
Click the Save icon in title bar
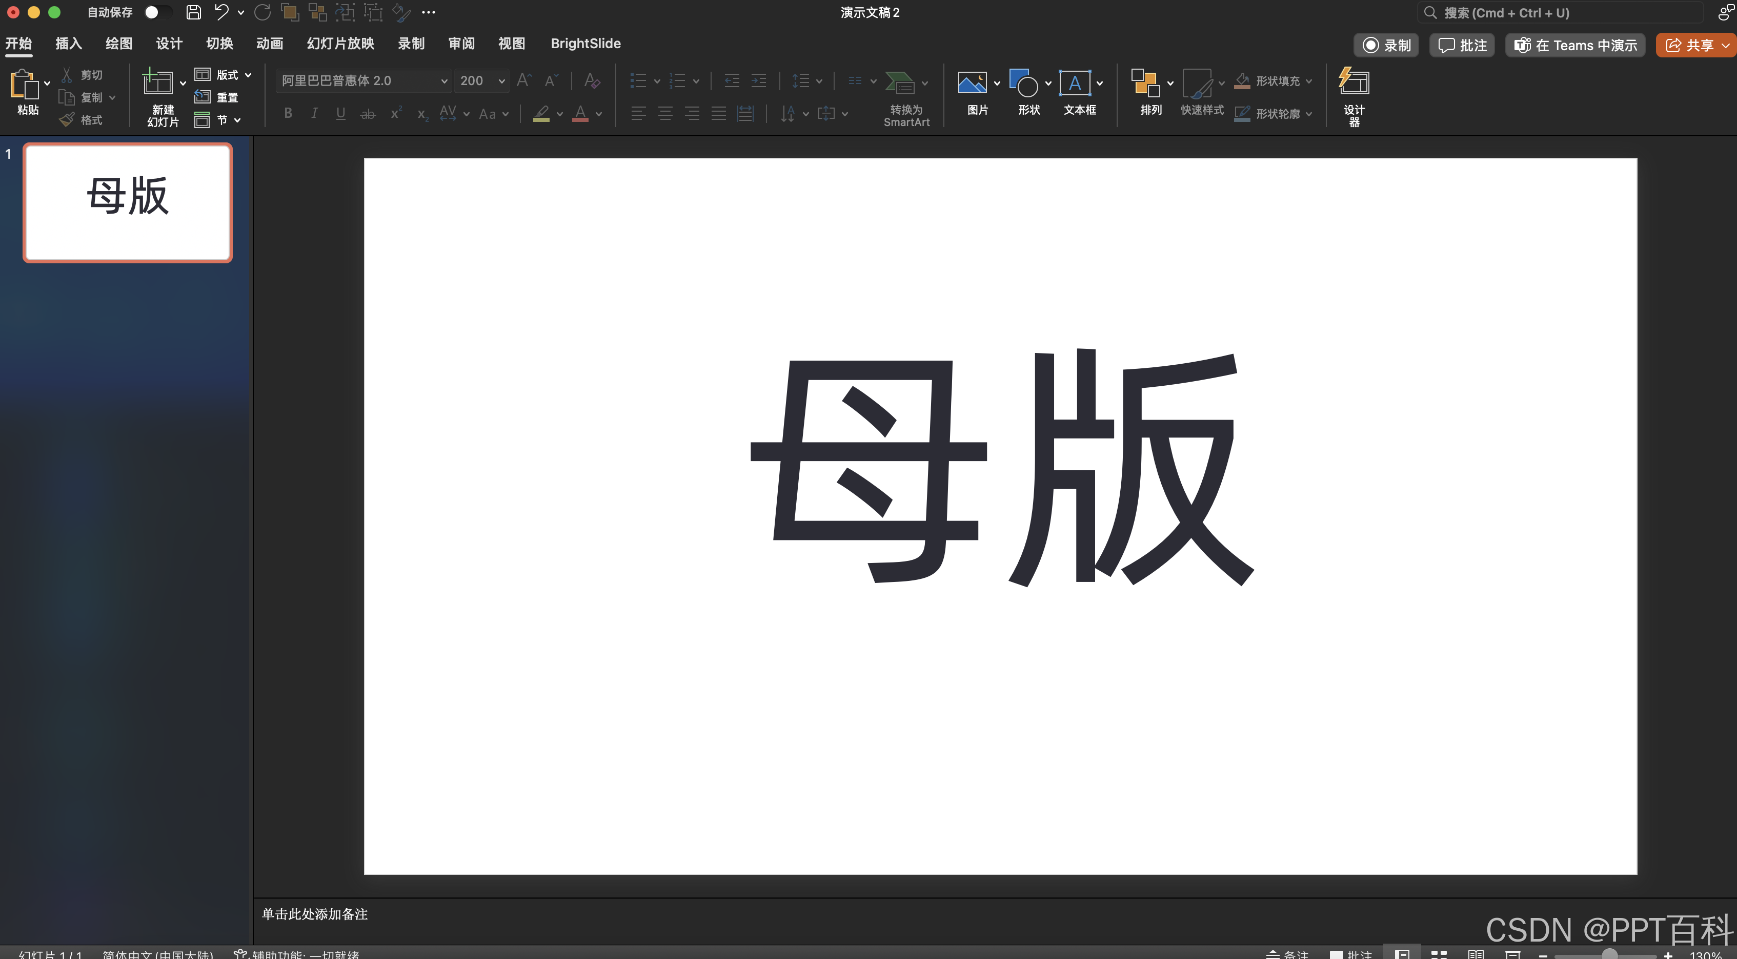click(x=193, y=12)
